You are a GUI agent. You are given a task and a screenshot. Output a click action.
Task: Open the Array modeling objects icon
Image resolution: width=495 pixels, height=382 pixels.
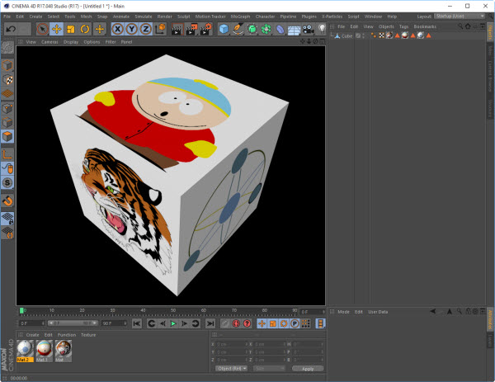[266, 29]
